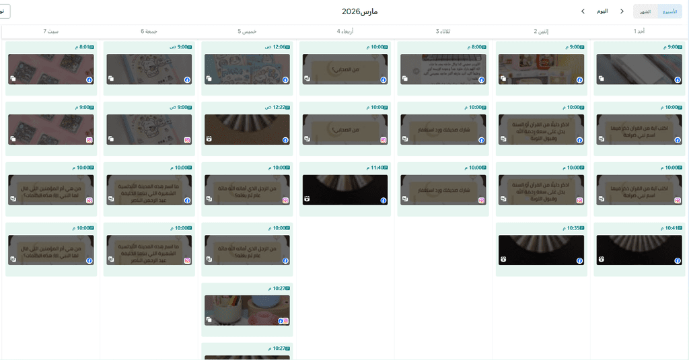Click reel icon on Sunday 10:41 post
689x360 pixels.
click(x=601, y=259)
